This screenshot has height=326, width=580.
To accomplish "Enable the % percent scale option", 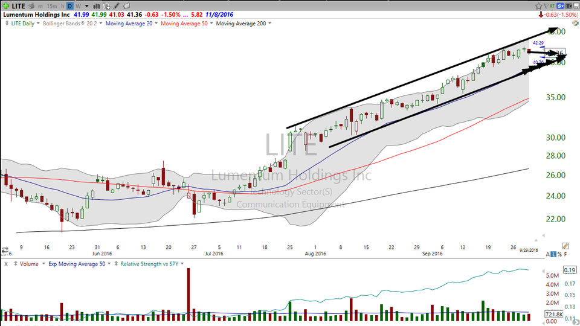I will pos(559,254).
